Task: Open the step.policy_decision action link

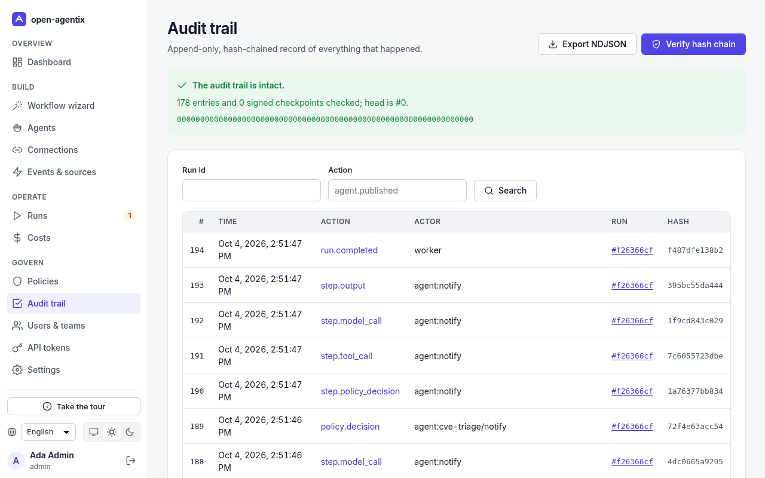Action: [x=360, y=391]
